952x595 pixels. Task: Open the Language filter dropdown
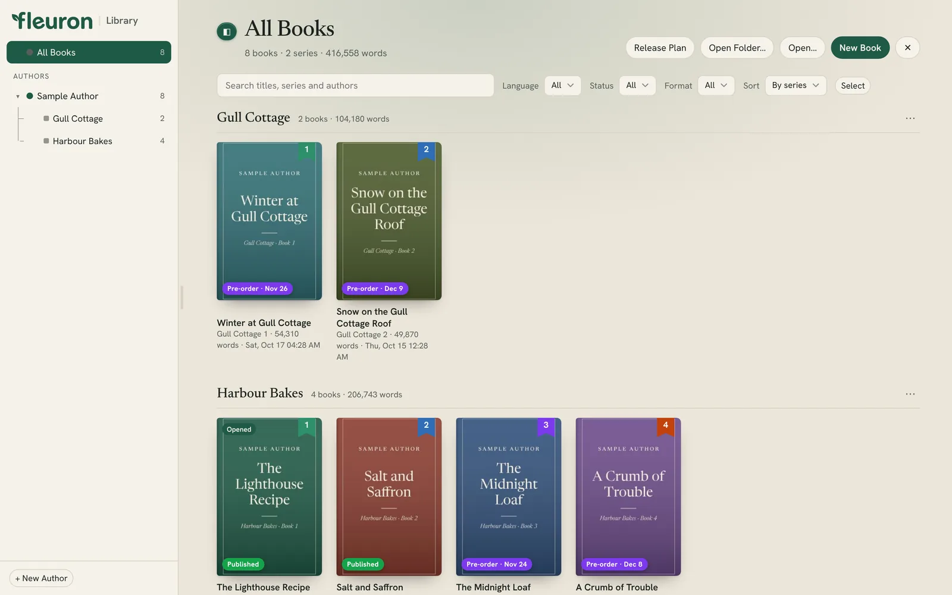coord(563,86)
